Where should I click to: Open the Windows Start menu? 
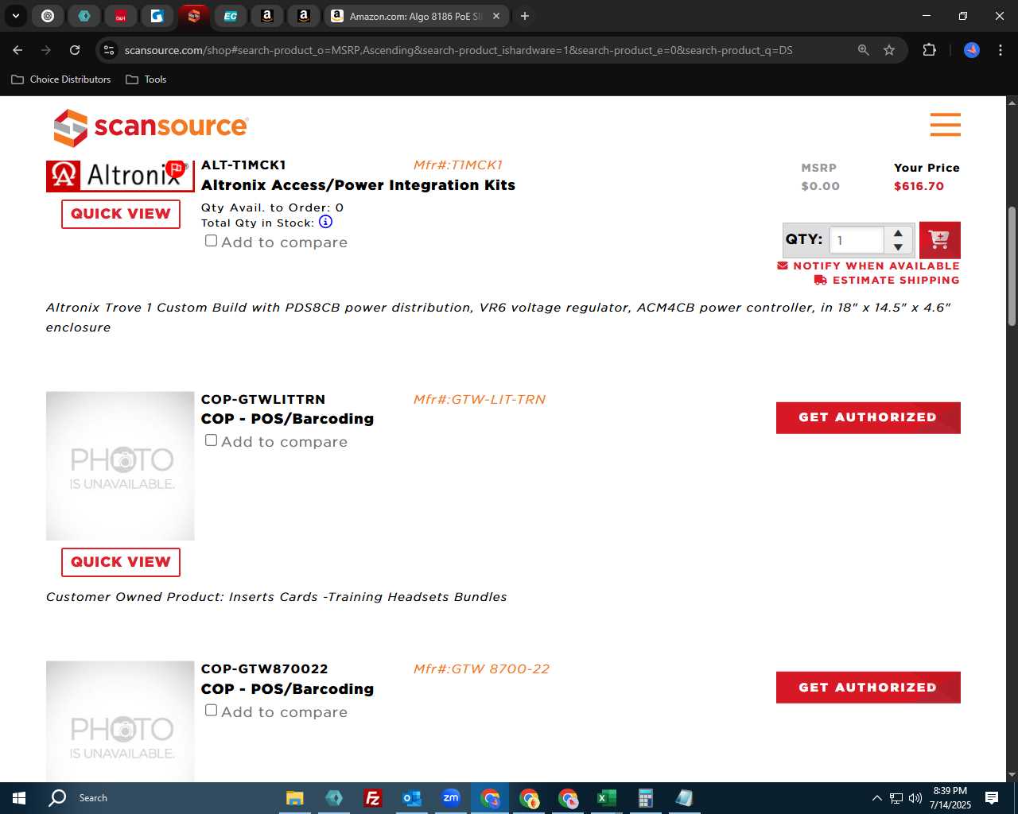point(19,798)
